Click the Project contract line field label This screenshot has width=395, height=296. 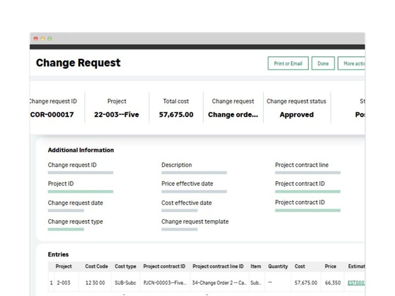pos(302,165)
